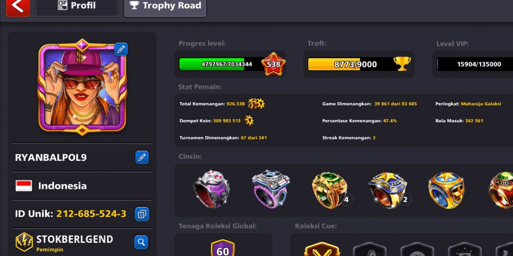The image size is (513, 256).
Task: Click the player avatar picture
Action: [82, 87]
